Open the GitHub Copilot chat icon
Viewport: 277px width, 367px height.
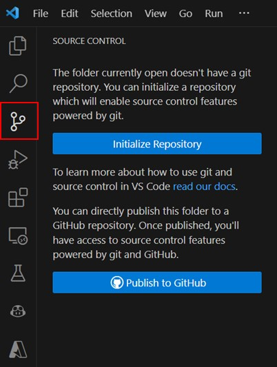coord(18,311)
